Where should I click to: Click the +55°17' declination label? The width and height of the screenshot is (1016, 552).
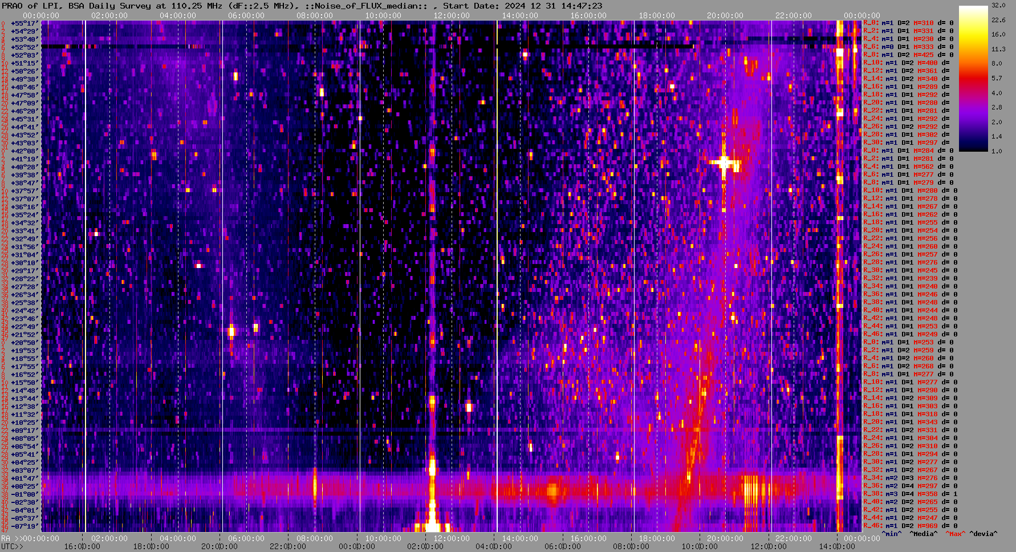pos(24,23)
